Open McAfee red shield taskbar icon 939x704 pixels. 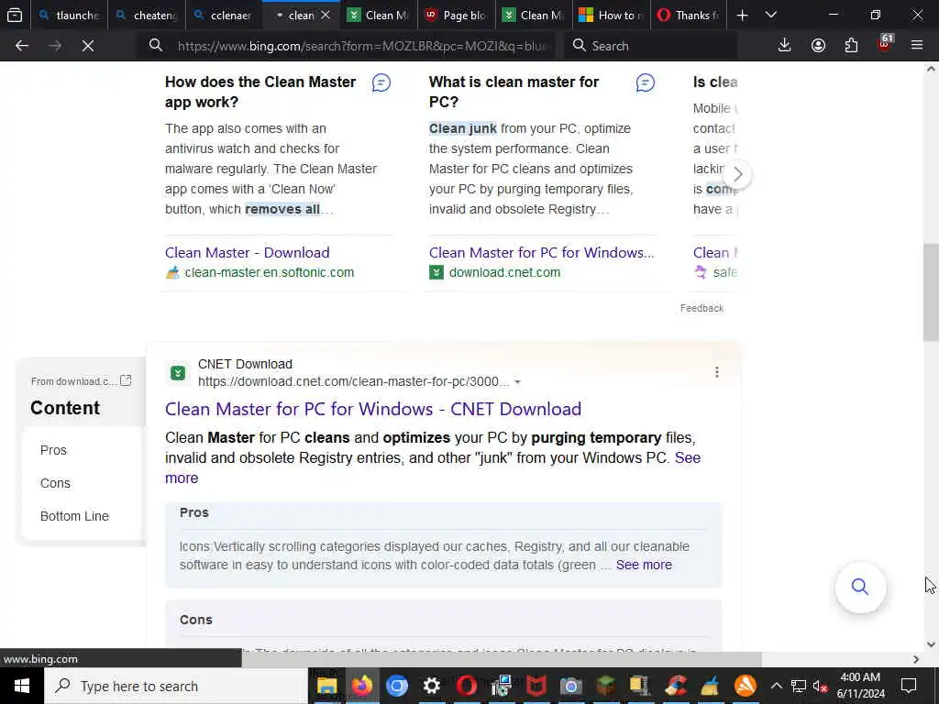(536, 686)
